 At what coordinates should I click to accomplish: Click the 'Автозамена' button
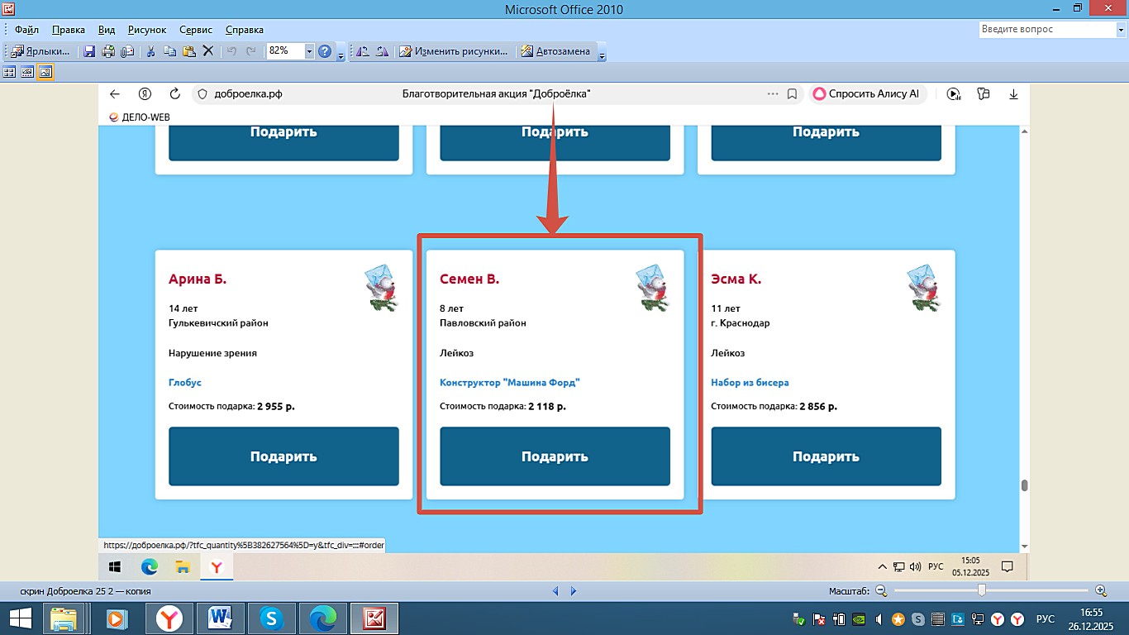pos(555,51)
